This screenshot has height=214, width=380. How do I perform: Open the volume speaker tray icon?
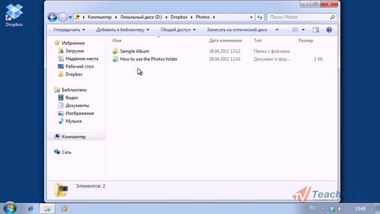(340, 209)
